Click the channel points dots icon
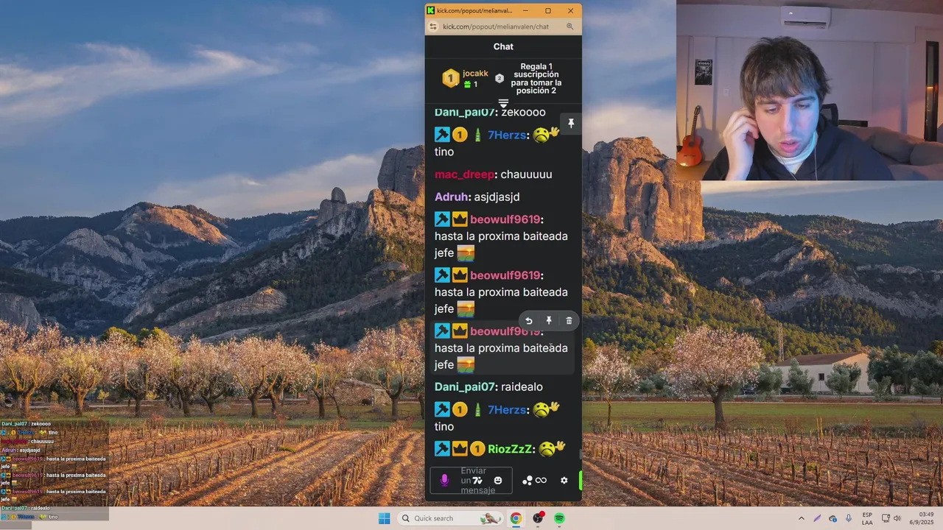Viewport: 943px width, 530px height. coord(527,481)
